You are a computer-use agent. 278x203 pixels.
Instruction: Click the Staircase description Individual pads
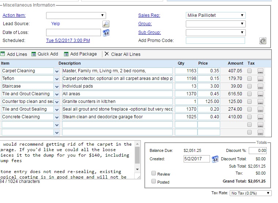click(117, 86)
